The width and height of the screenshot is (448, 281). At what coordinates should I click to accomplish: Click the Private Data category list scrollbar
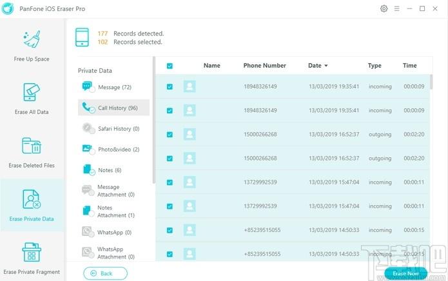154,120
